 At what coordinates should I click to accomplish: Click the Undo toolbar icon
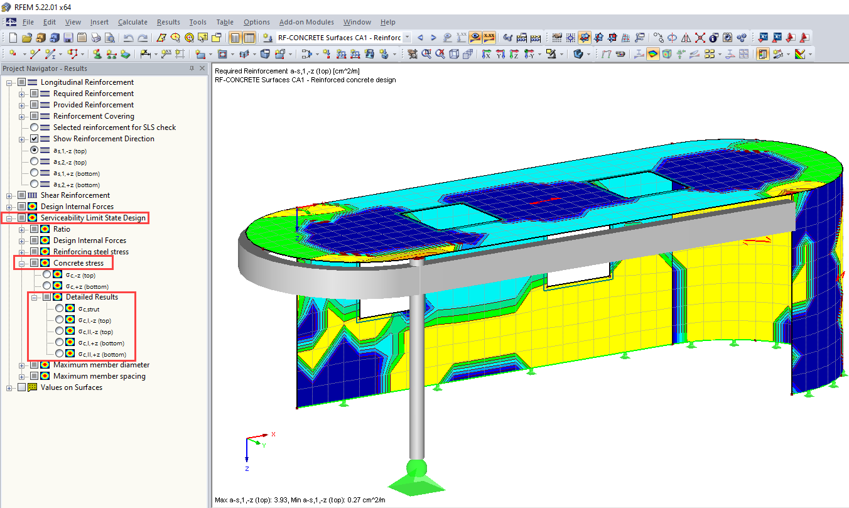click(x=128, y=38)
